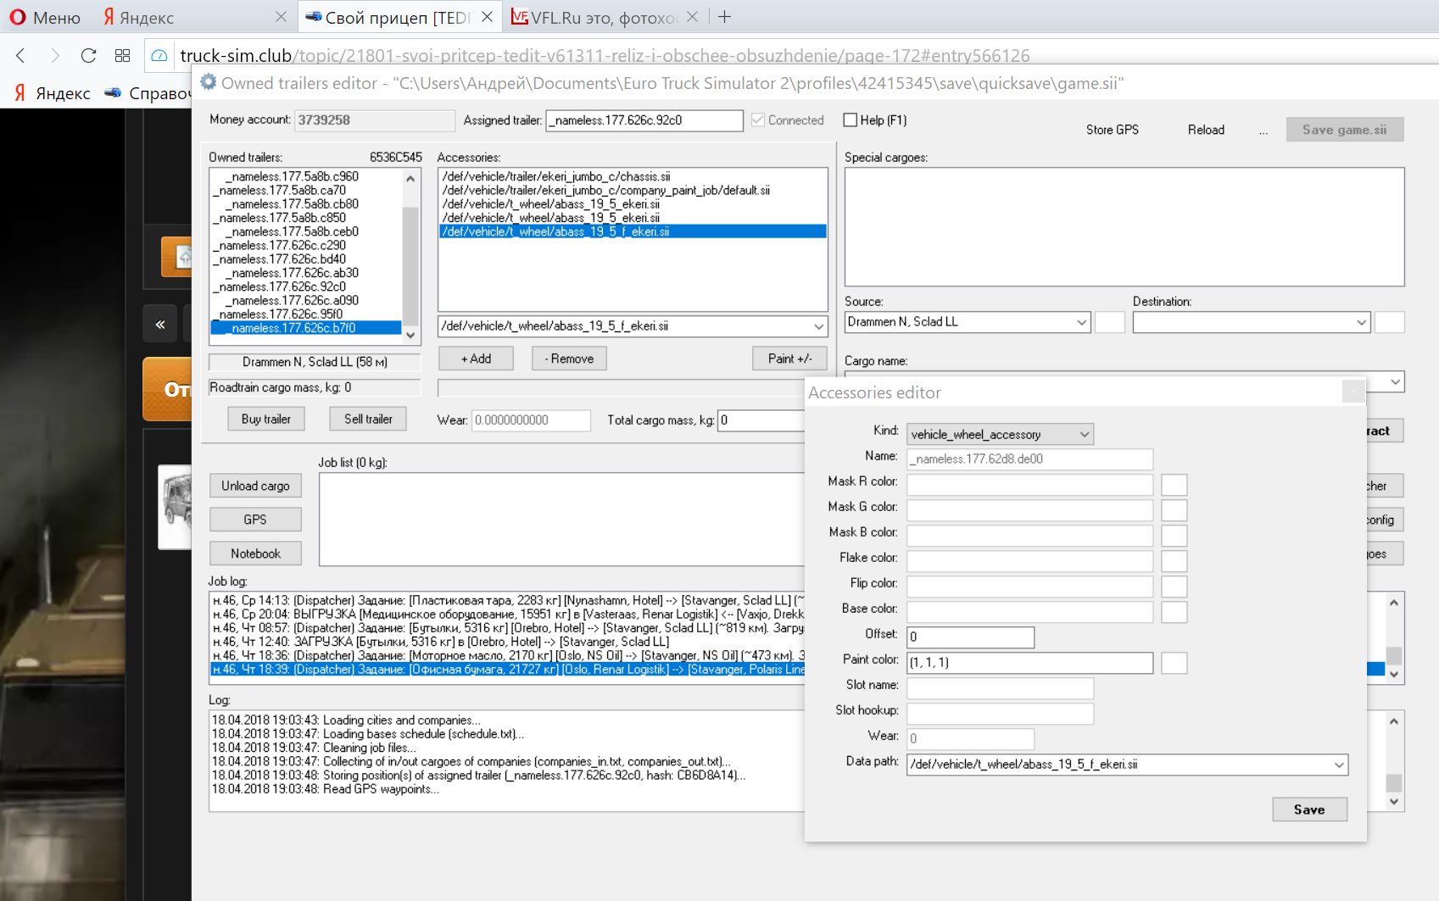Expand the Kind vehicle_wheel_accessory dropdown
The width and height of the screenshot is (1439, 901).
coord(1084,434)
